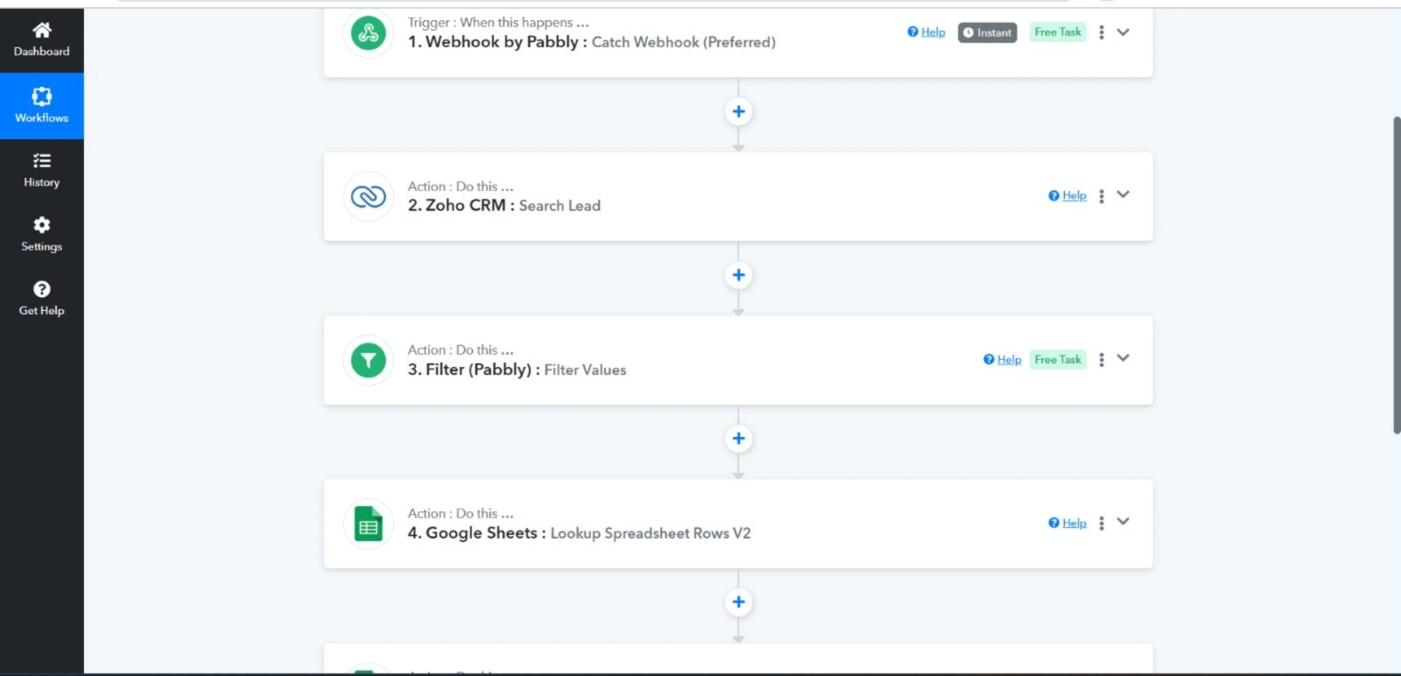Expand the Zoho CRM Search Lead step
Viewport: 1401px width, 676px height.
1123,194
